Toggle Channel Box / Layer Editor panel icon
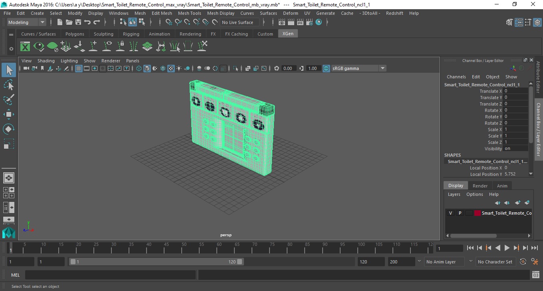Image resolution: width=543 pixels, height=291 pixels. [x=537, y=22]
